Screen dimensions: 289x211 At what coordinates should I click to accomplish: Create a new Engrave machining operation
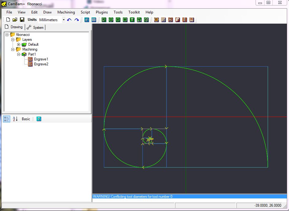click(170, 20)
